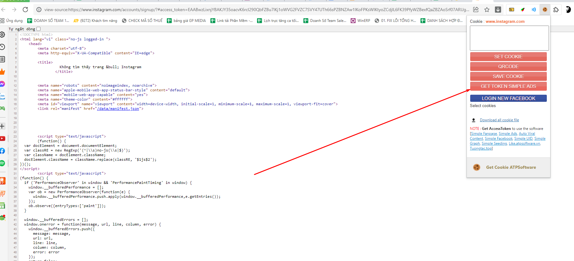Click the download icon beside Download all cookie file

coord(474,120)
